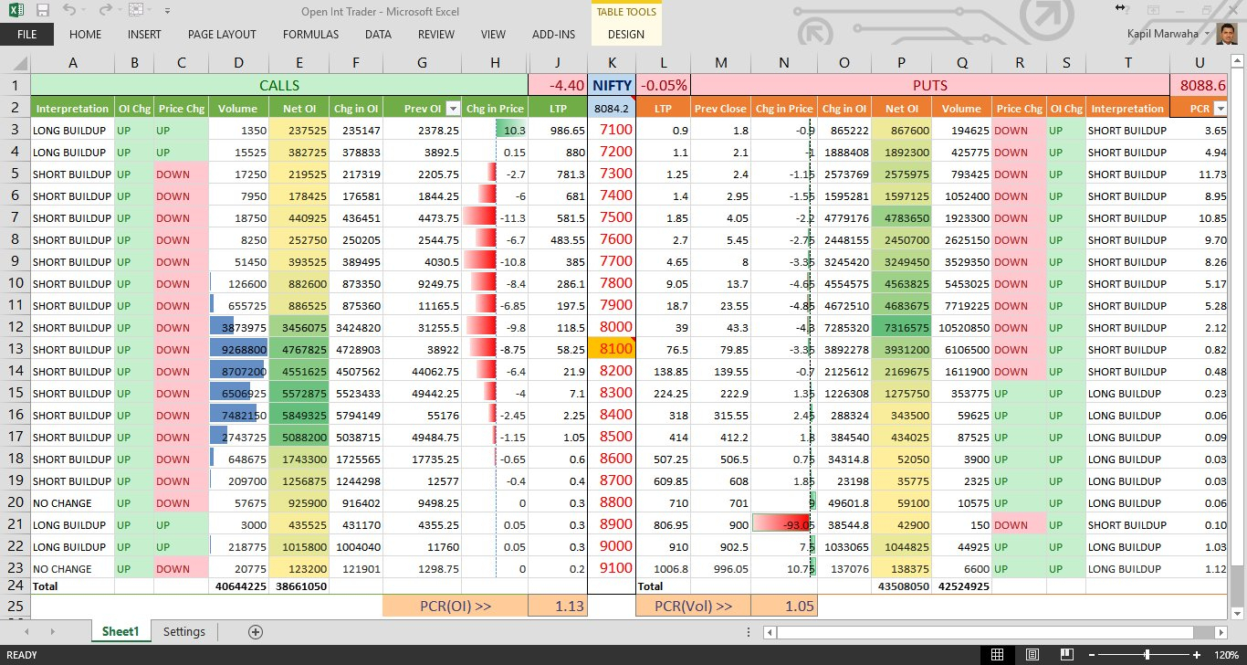Switch to Page Layout view icon
The image size is (1247, 665).
1032,655
